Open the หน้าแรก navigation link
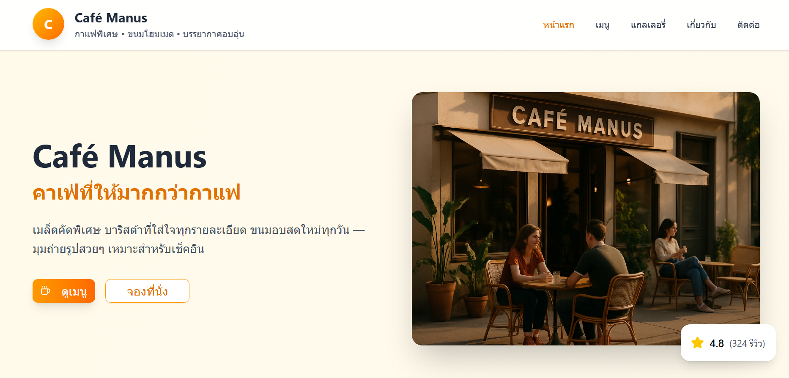Image resolution: width=789 pixels, height=378 pixels. 559,25
